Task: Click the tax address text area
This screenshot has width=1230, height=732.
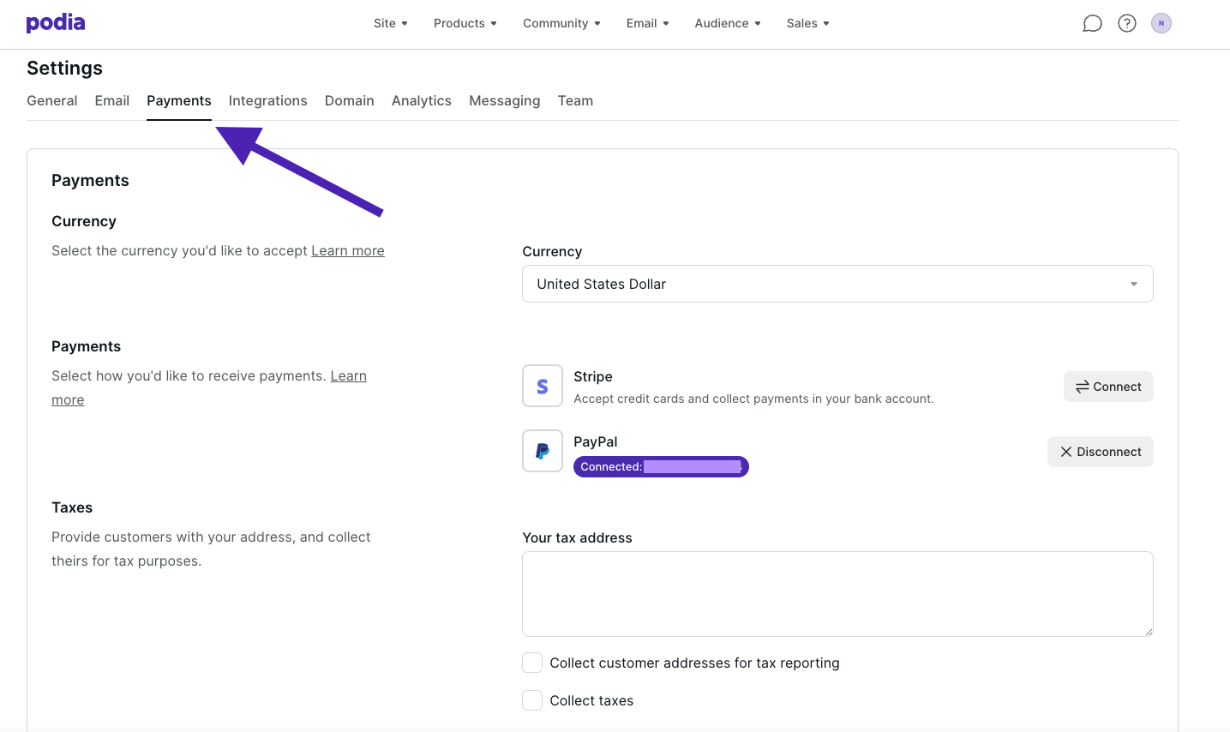Action: coord(837,594)
